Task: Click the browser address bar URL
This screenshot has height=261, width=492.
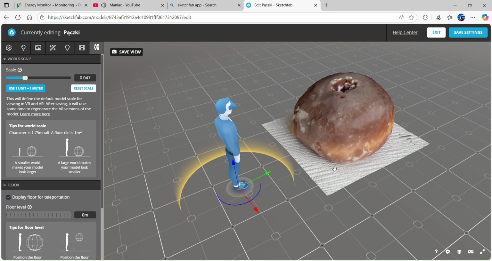Action: click(119, 17)
